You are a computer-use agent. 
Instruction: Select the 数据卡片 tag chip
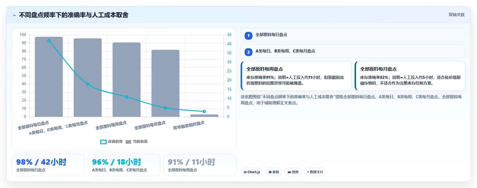(x=315, y=172)
